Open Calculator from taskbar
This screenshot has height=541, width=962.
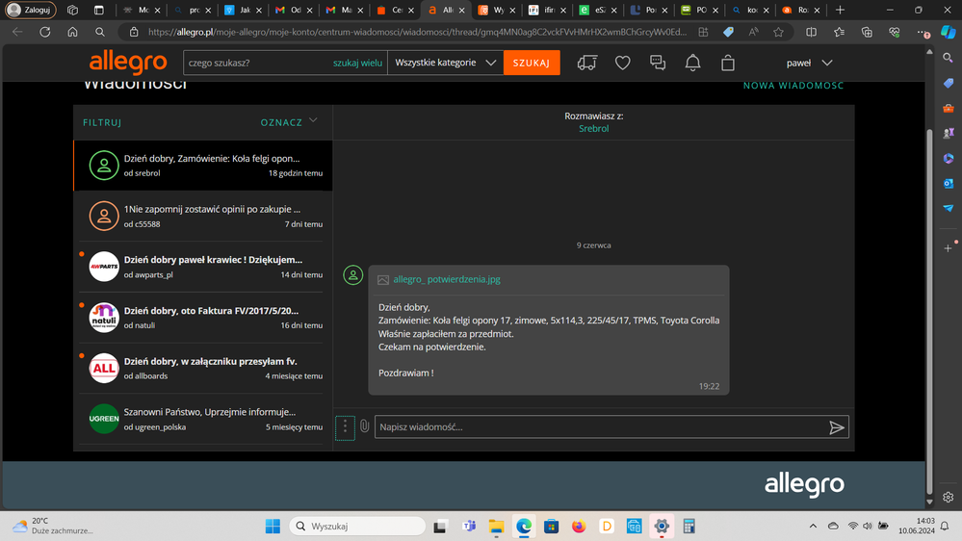pos(689,526)
